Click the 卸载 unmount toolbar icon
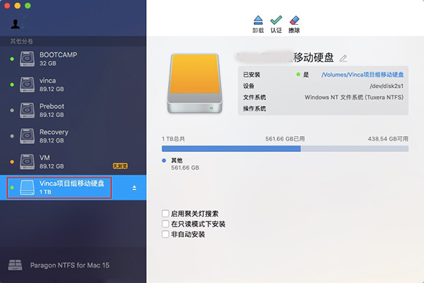 coord(258,20)
